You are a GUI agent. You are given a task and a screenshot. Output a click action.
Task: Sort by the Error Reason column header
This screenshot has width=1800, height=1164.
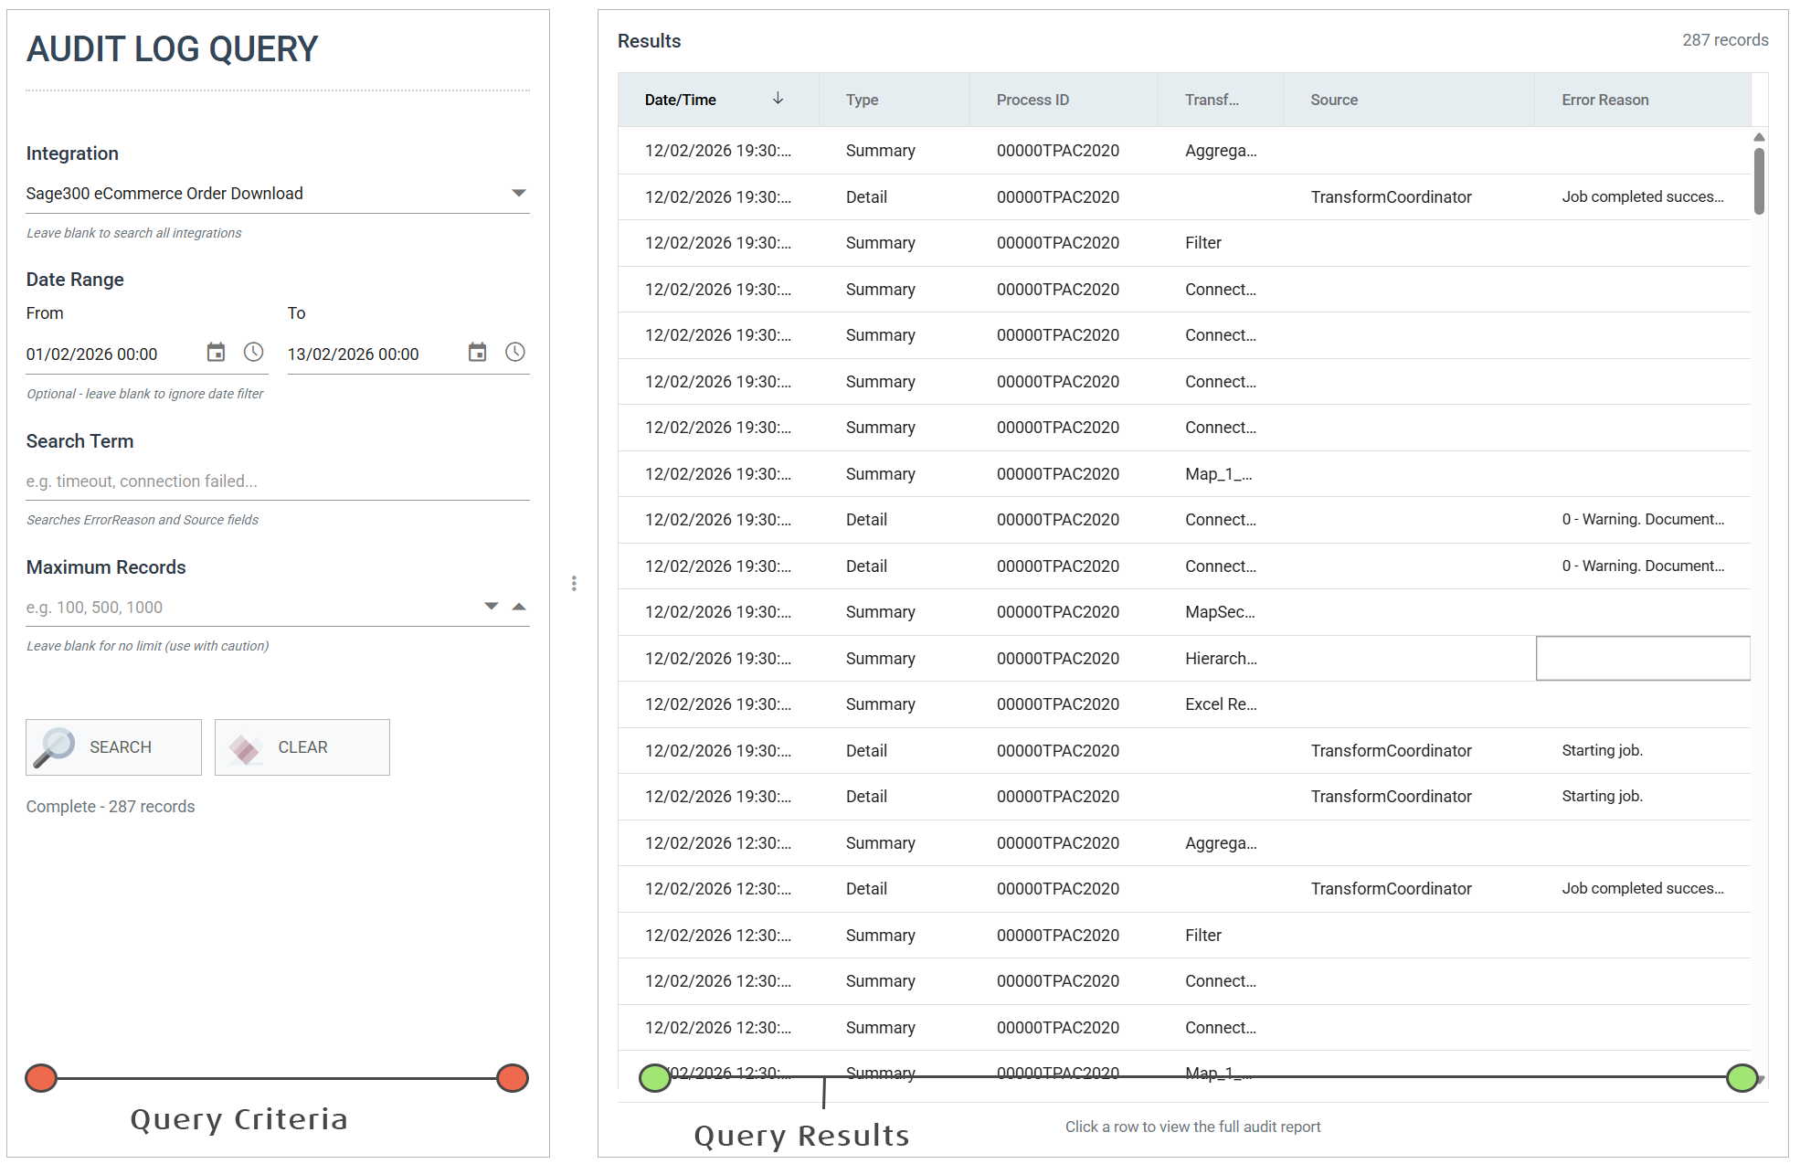click(1604, 100)
